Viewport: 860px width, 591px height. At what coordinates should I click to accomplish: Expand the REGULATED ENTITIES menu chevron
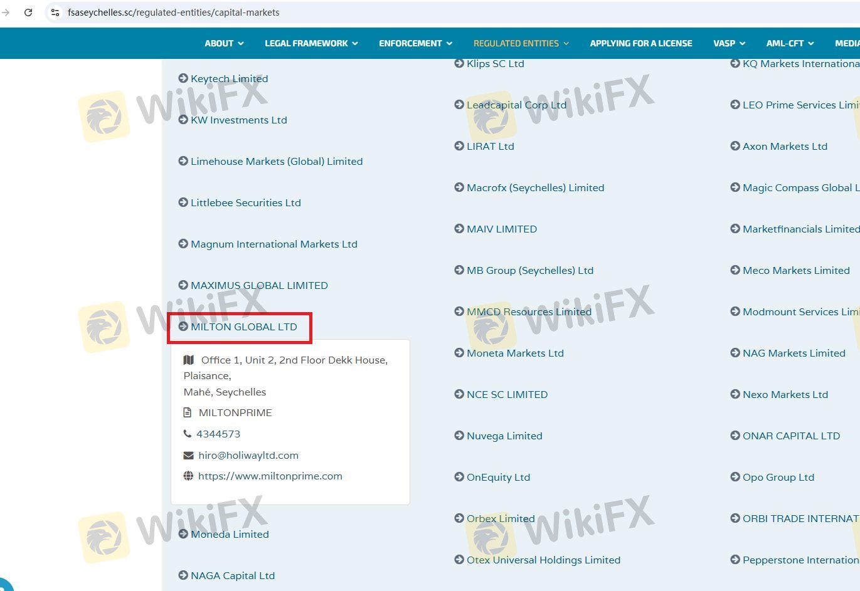pos(566,44)
